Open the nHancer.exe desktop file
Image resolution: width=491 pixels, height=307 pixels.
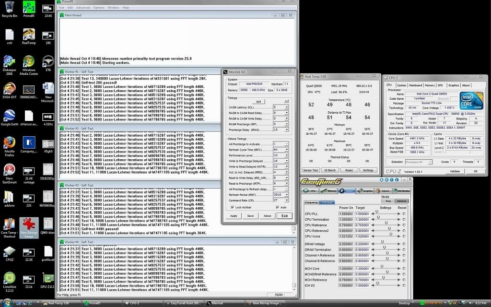click(29, 118)
